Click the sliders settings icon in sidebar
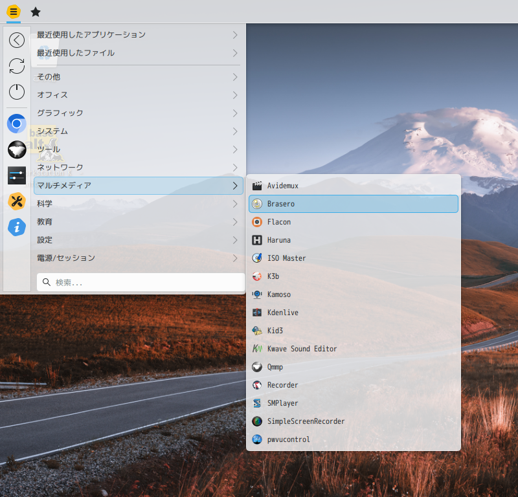The height and width of the screenshot is (497, 518). click(x=17, y=175)
